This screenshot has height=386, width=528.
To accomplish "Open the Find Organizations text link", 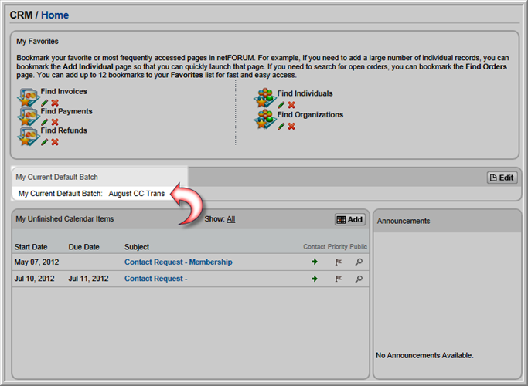I will (x=310, y=115).
